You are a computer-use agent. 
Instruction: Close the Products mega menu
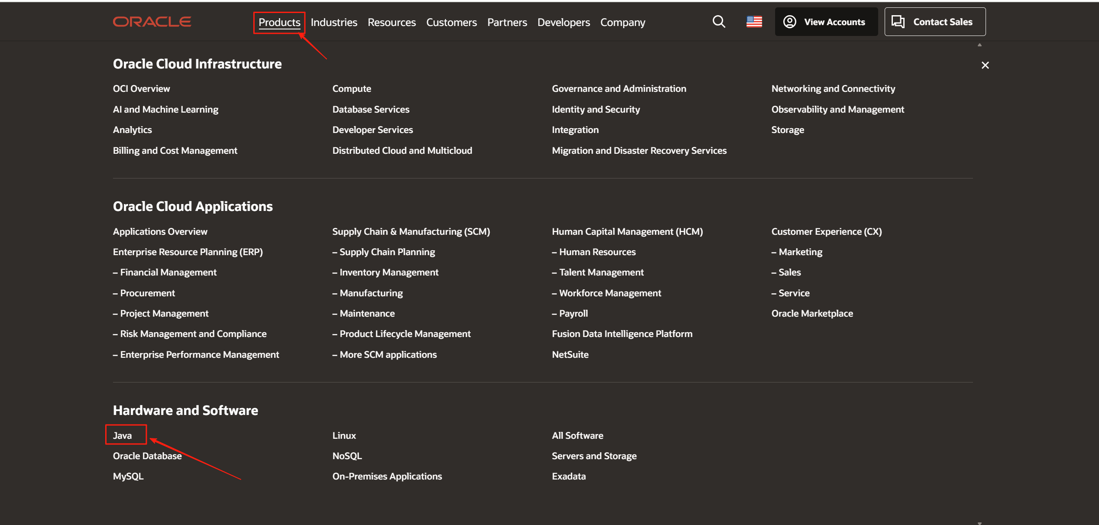click(985, 65)
